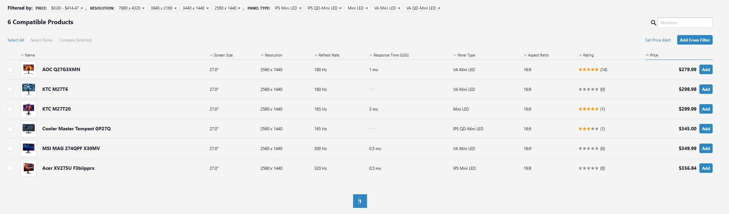Screen dimensions: 729x214
Task: Click the KTC M27T20 star rating
Action: click(588, 109)
